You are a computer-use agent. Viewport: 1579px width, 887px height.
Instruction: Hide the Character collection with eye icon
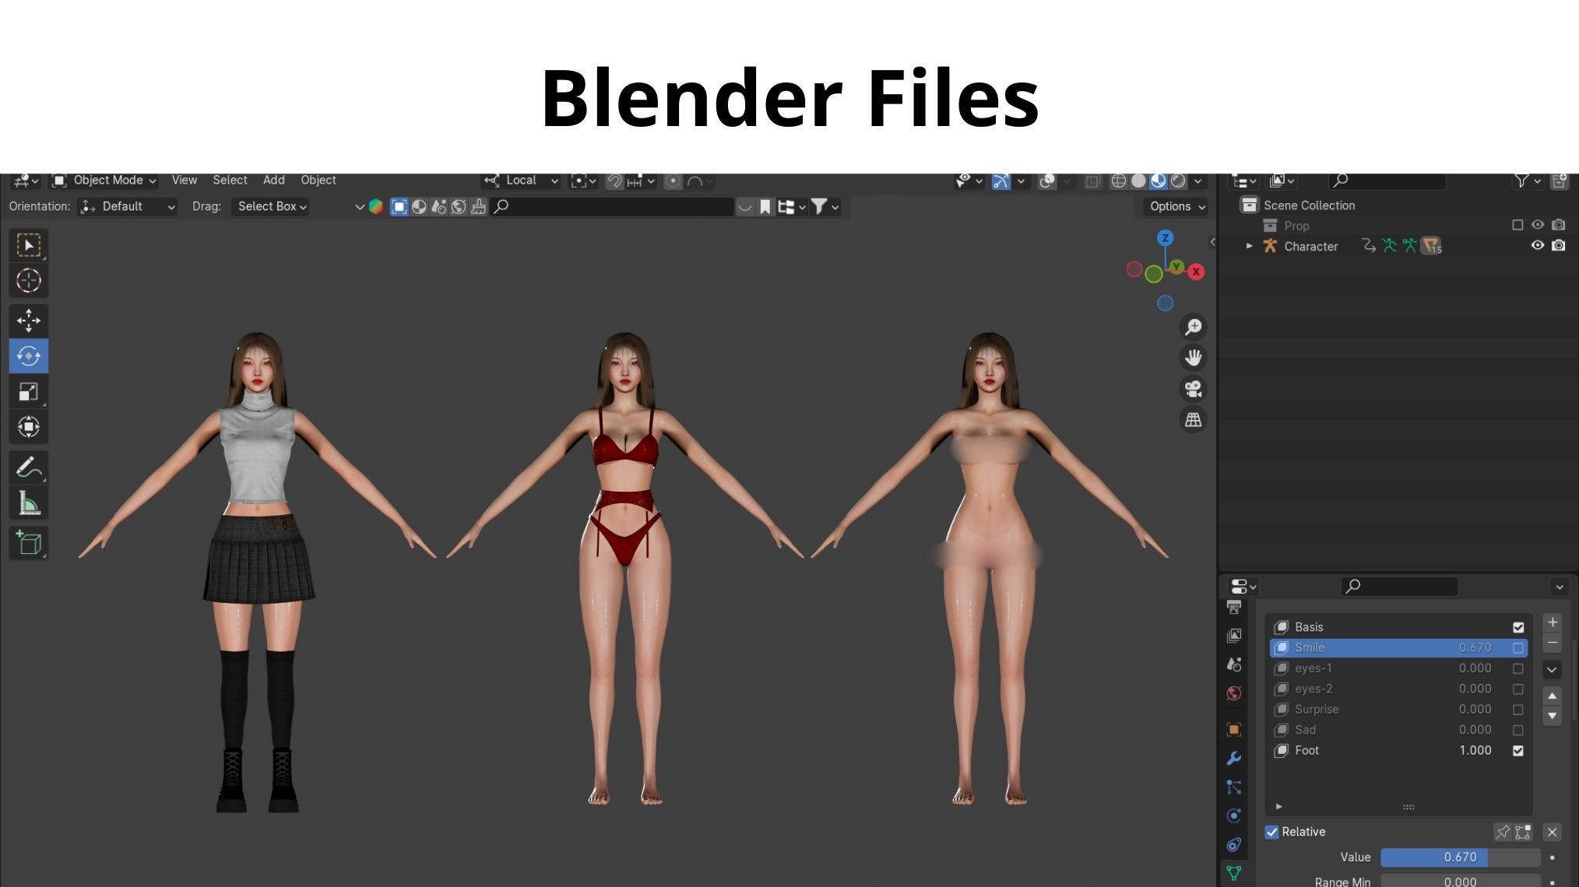[1538, 245]
